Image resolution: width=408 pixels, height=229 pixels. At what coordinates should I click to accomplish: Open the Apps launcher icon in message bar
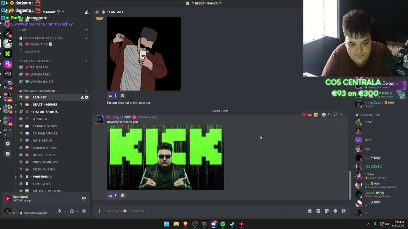[344, 211]
